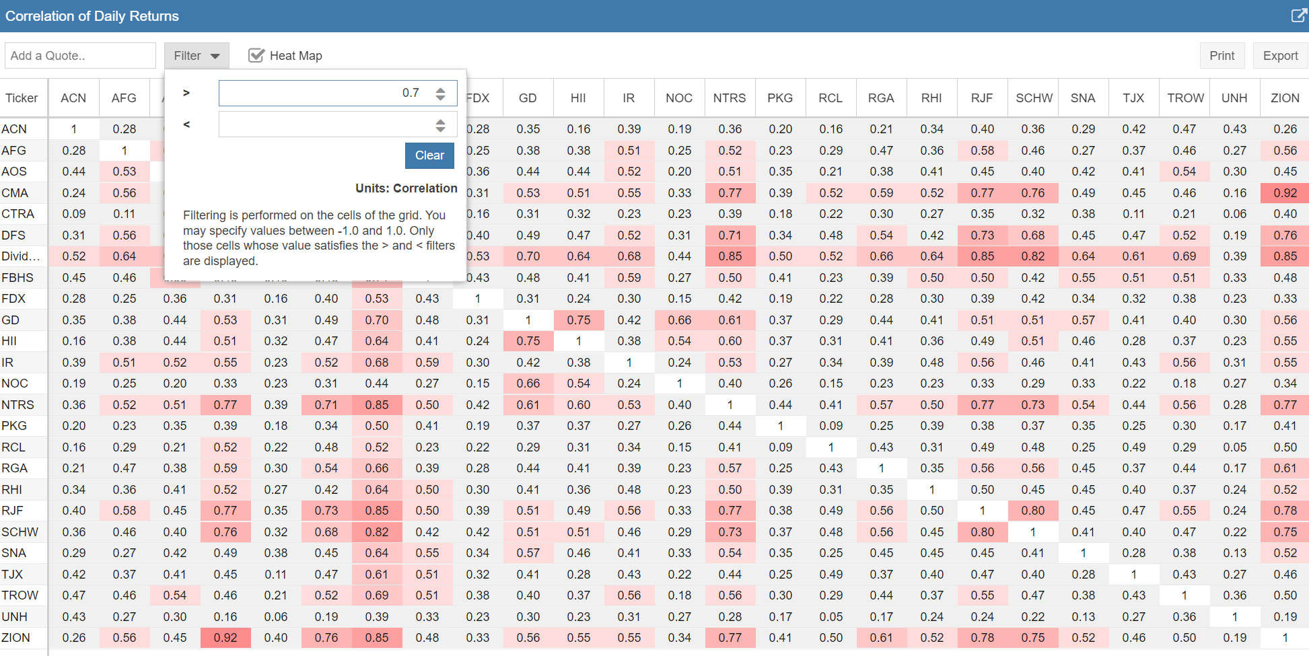Click the CMA row label

pos(15,193)
